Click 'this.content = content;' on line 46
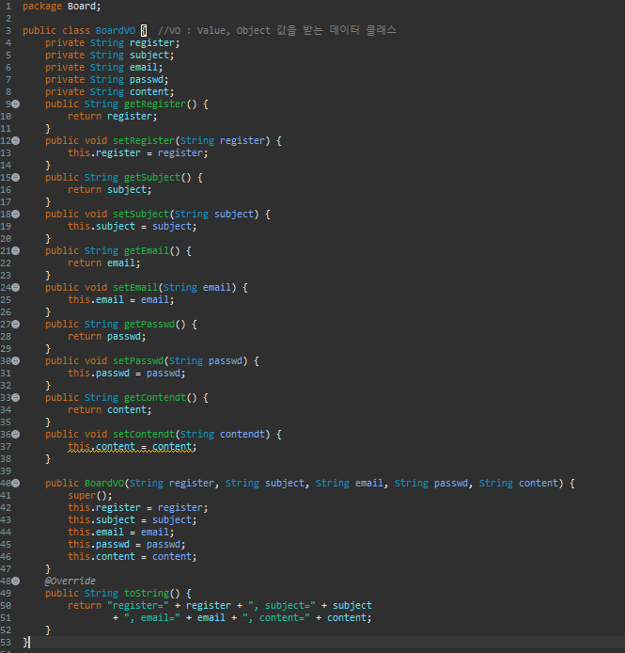The height and width of the screenshot is (653, 625). [x=132, y=557]
